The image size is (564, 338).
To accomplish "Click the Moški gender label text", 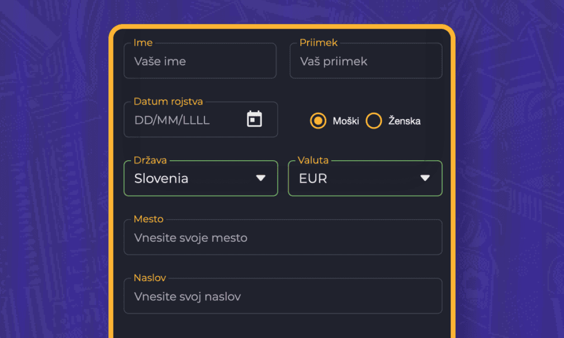I will (x=345, y=121).
